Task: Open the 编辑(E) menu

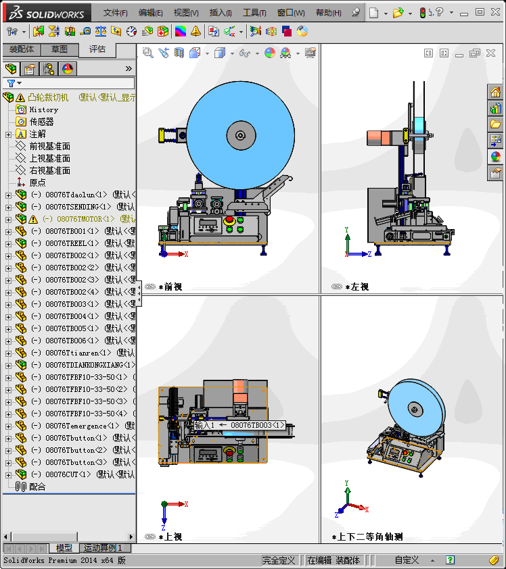Action: coord(150,13)
